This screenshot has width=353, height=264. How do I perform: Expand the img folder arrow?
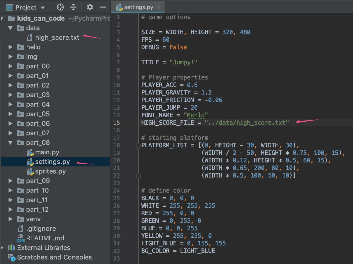[10, 57]
